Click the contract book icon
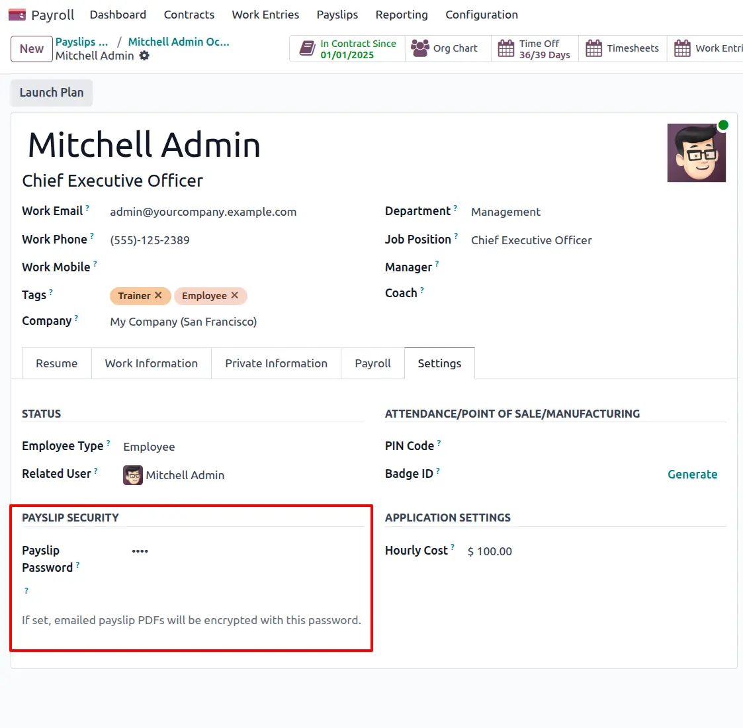This screenshot has height=728, width=743. click(x=307, y=48)
